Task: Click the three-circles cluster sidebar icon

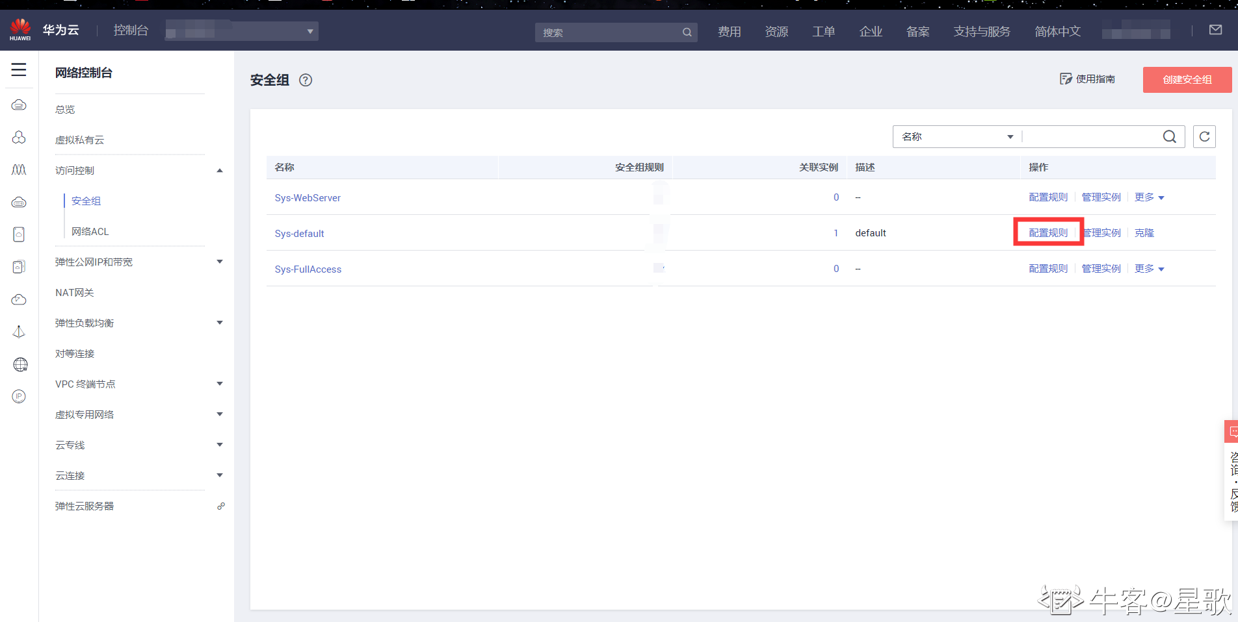Action: pyautogui.click(x=19, y=137)
